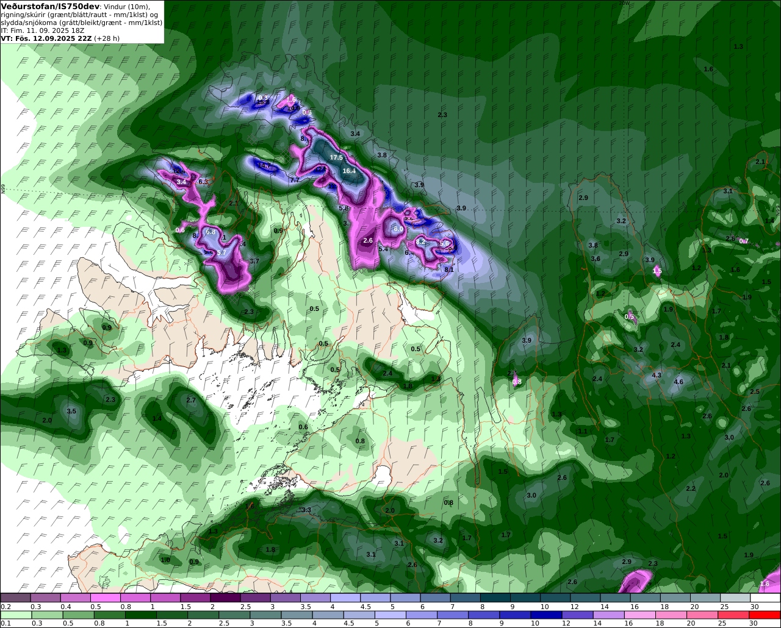The image size is (781, 628).
Task: Click the 1.0 map value
Action: pyautogui.click(x=165, y=560)
